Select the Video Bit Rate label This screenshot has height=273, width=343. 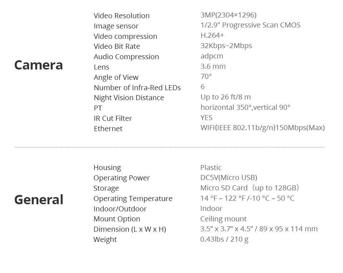(117, 46)
